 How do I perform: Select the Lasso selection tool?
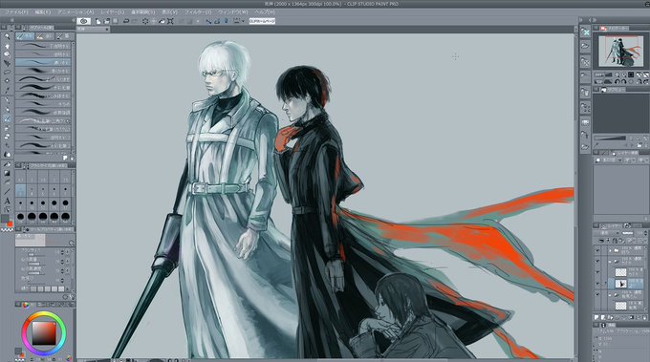(7, 72)
